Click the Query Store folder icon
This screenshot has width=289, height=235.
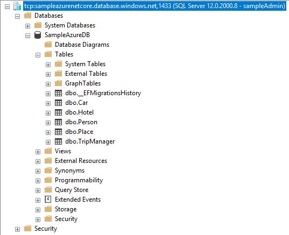(48, 190)
